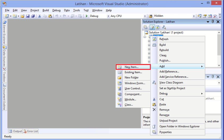
Task: Select the Solution 'Latihan' (1 project) node
Action: pos(166,33)
